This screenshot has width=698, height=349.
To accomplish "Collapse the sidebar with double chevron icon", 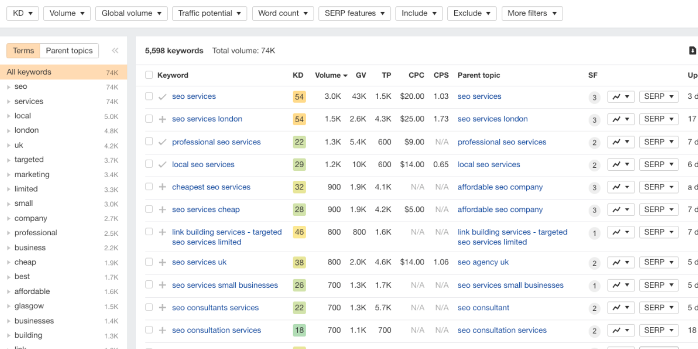I will tap(115, 51).
